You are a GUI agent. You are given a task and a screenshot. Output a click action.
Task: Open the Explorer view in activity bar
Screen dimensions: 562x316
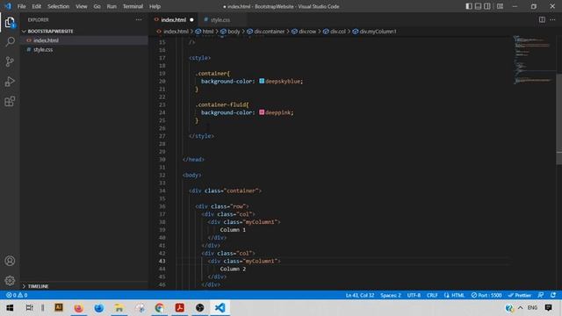[x=10, y=23]
